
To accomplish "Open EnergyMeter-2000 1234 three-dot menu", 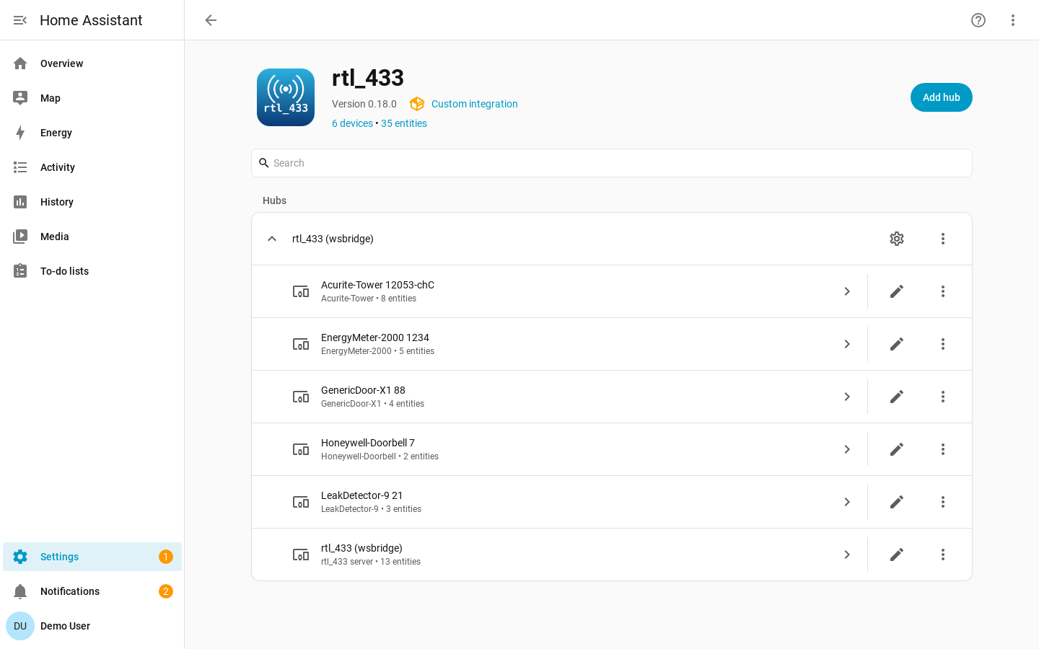I will [x=943, y=344].
